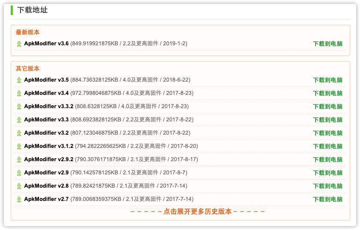Image resolution: width=360 pixels, height=230 pixels.
Task: Click download icon beside ApkModifier v3.4
Action: click(x=19, y=93)
